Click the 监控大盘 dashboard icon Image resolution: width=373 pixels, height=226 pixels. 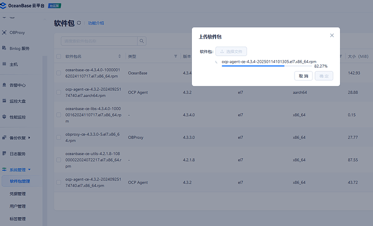coord(4,101)
